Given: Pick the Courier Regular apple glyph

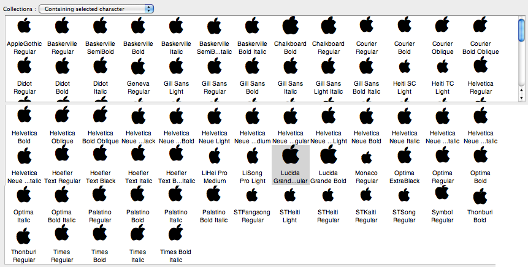Looking at the screenshot, I should (366, 25).
